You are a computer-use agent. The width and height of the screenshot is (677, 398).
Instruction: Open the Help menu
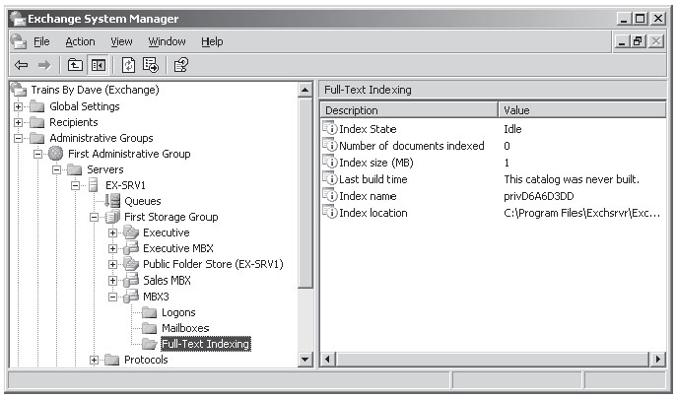click(212, 42)
